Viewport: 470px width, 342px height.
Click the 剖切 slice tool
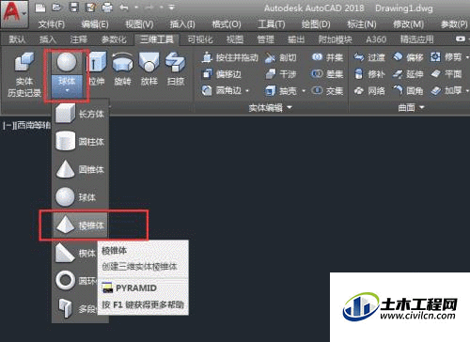[280, 57]
